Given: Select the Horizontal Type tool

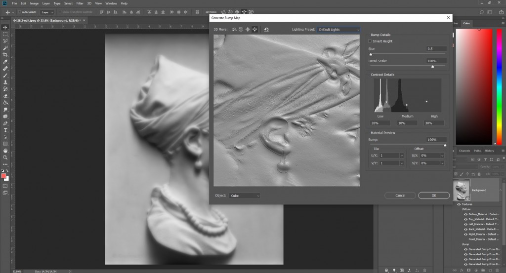Looking at the screenshot, I should coord(5,130).
